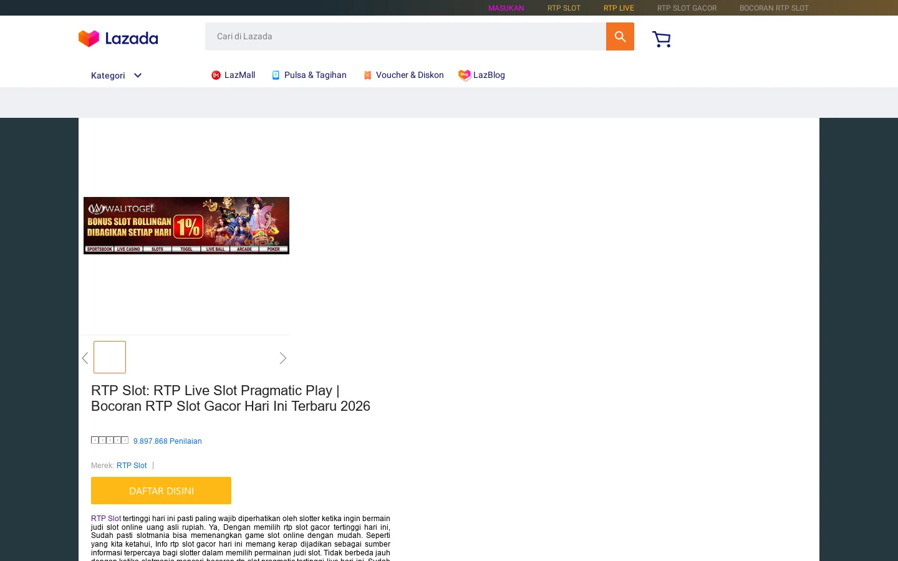The image size is (898, 561).
Task: Open MASUKAN in top bar
Action: tap(506, 8)
